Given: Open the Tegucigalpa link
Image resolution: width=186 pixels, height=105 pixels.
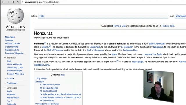Looking at the screenshot, I should point(137,62).
